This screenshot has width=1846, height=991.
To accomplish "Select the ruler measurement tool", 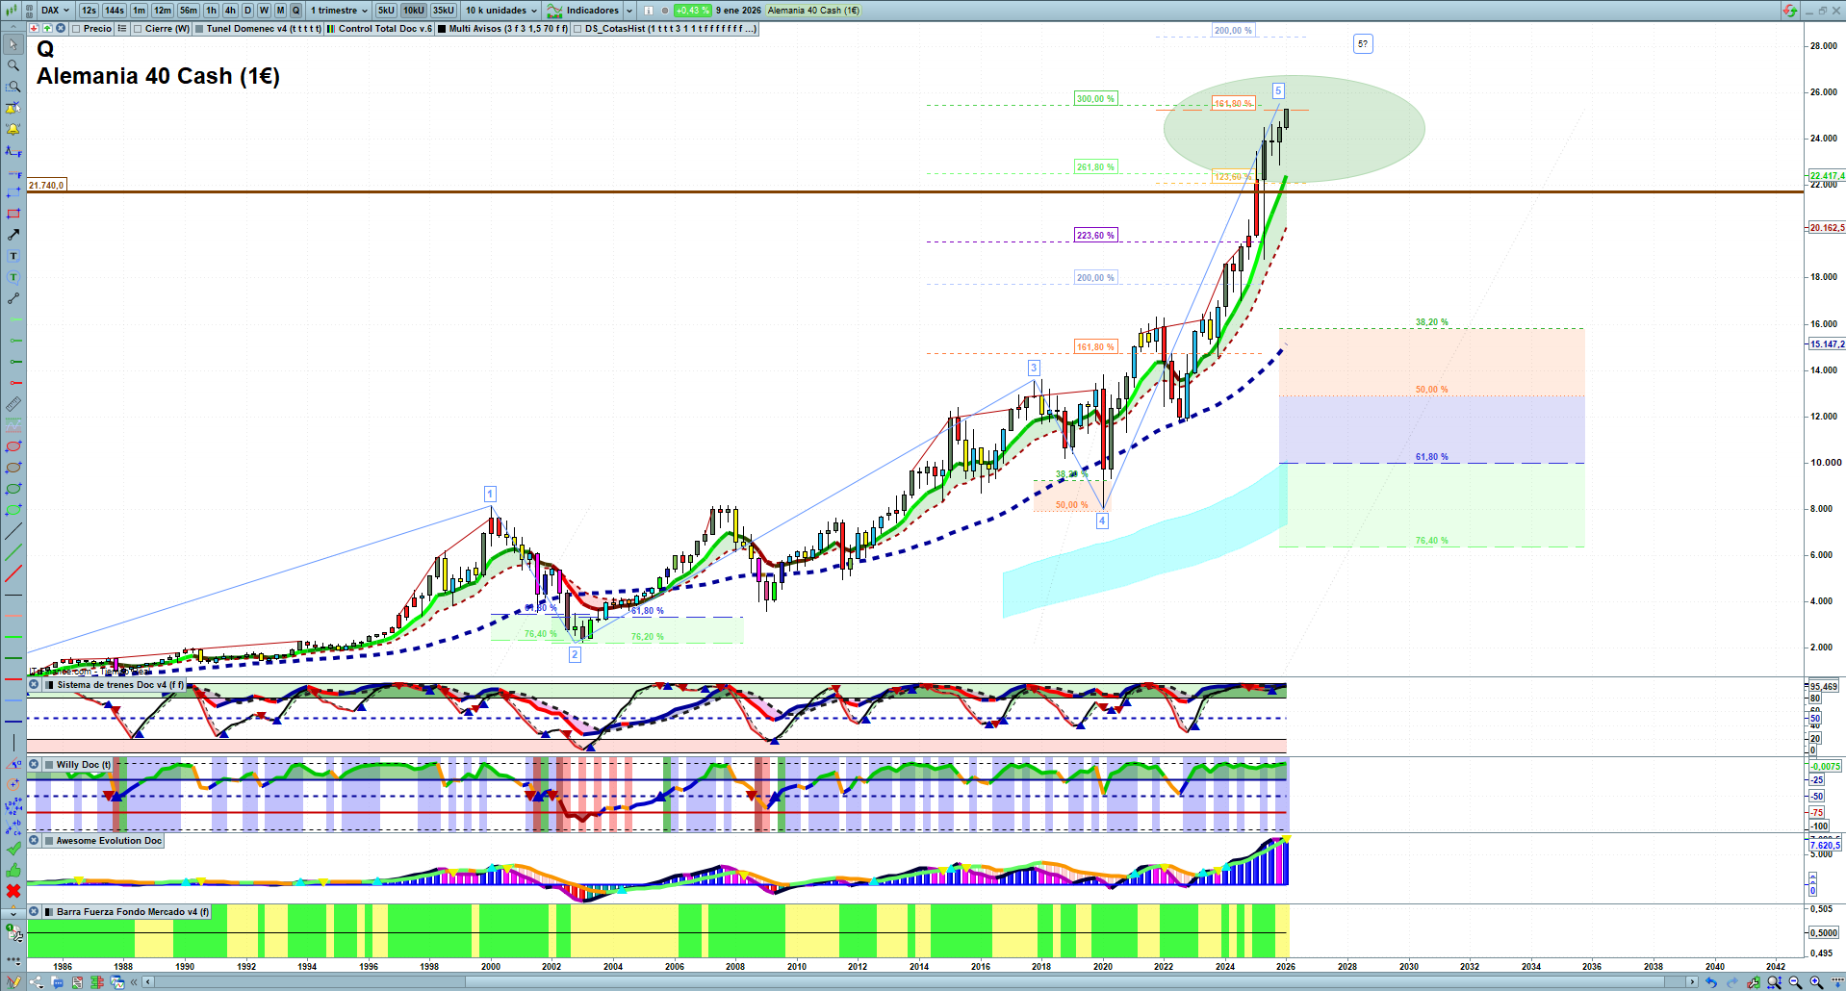I will point(13,404).
